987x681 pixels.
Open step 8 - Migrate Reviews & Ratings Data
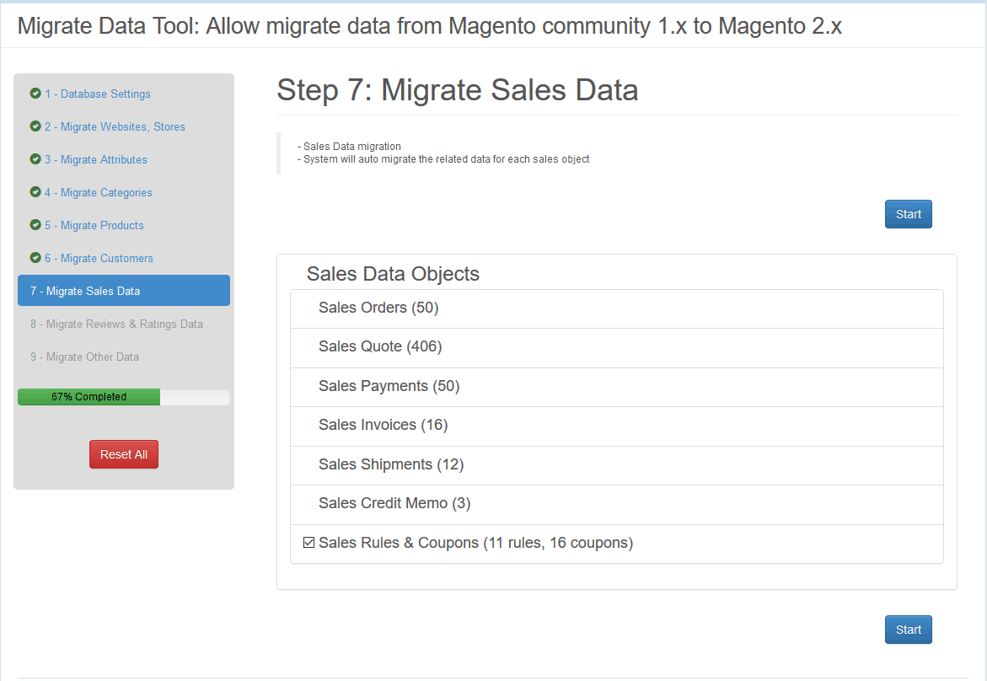[x=116, y=324]
